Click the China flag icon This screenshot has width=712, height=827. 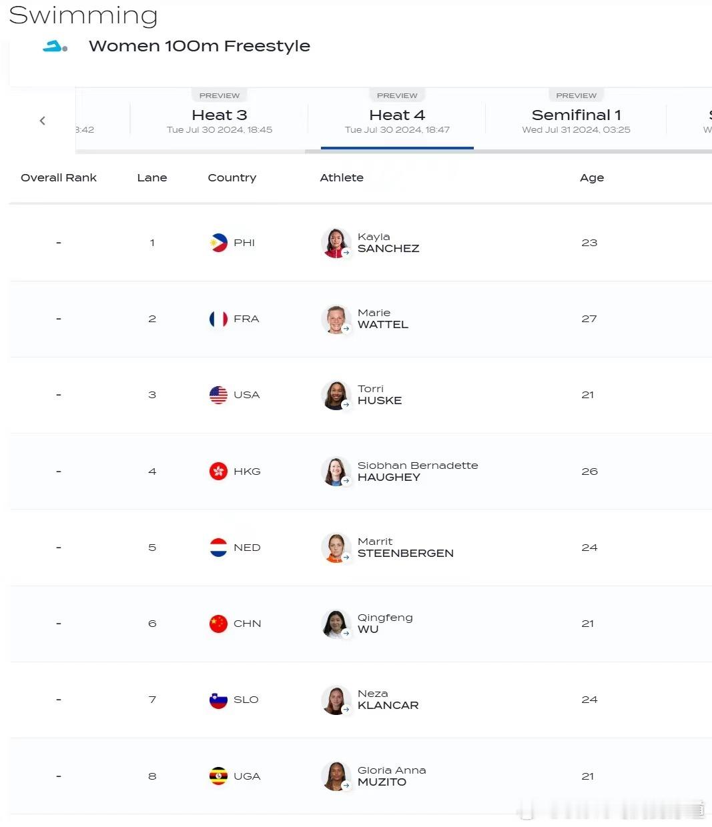point(218,624)
